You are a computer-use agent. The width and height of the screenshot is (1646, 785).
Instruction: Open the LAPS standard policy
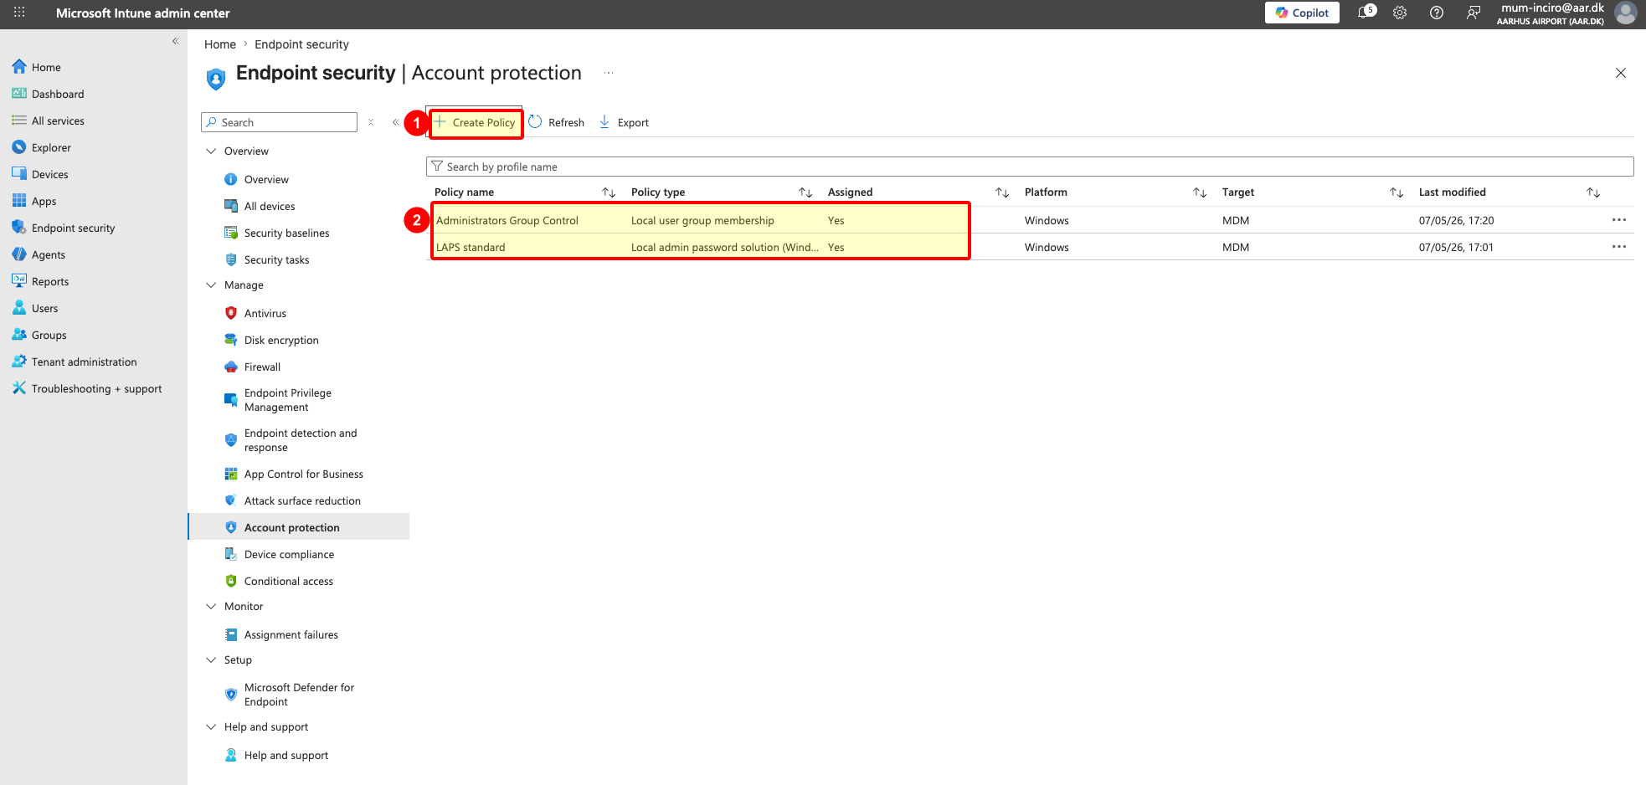pyautogui.click(x=471, y=247)
